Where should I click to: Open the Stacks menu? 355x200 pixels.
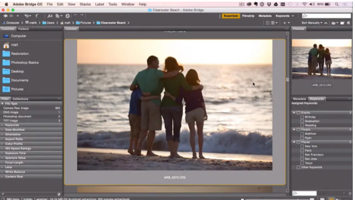[85, 4]
